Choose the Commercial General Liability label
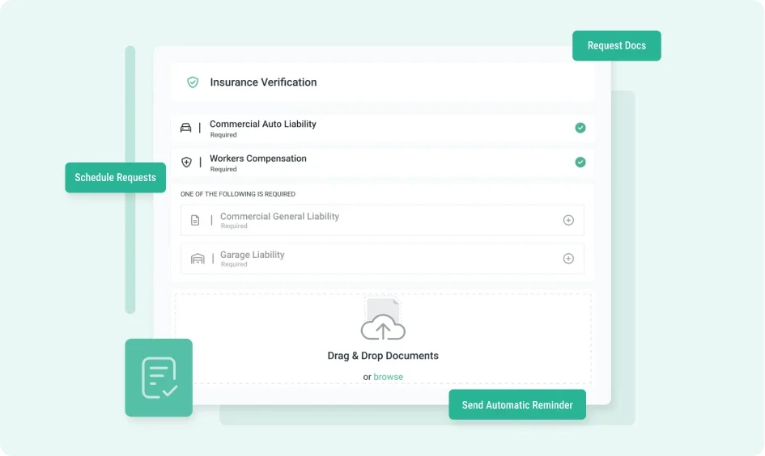Image resolution: width=765 pixels, height=456 pixels. pos(279,217)
